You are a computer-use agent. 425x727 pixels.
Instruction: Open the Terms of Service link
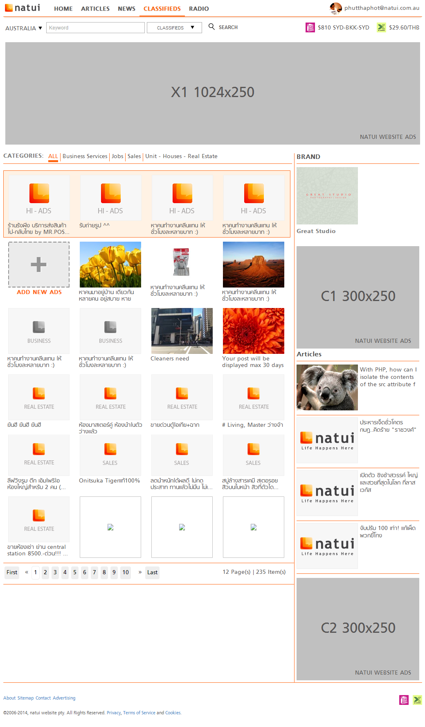tap(139, 713)
